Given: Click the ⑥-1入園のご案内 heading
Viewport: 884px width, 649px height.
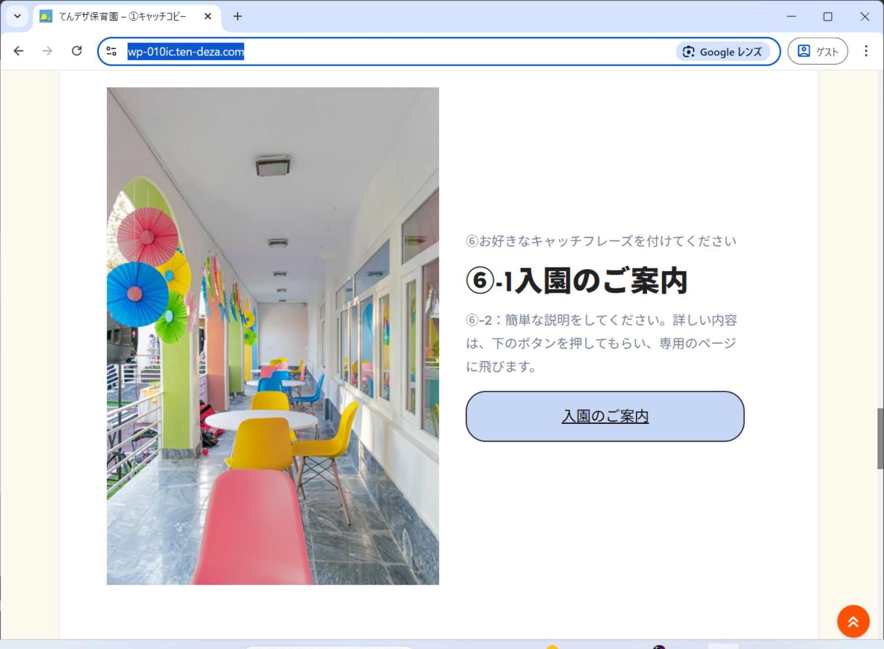Looking at the screenshot, I should (577, 281).
